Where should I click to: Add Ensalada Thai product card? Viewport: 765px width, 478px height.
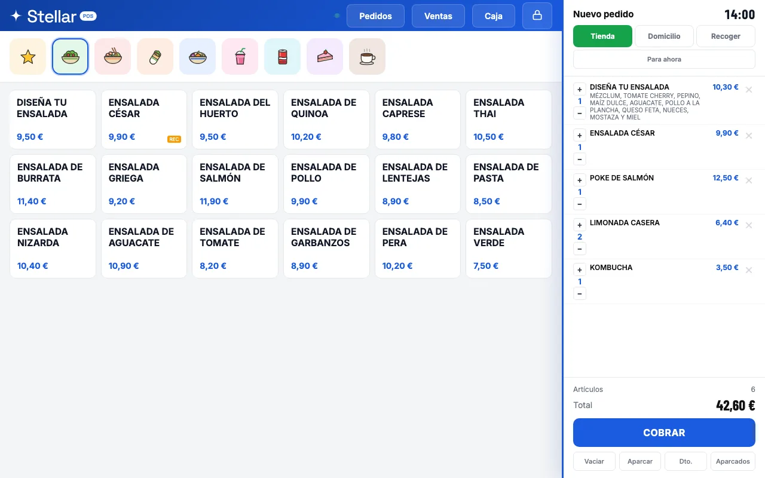[x=509, y=119]
